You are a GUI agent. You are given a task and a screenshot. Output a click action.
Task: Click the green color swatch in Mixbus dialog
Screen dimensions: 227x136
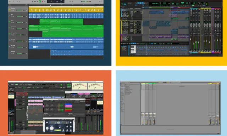point(68,108)
